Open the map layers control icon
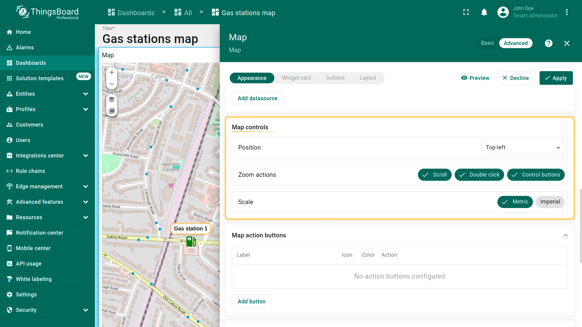 [112, 100]
